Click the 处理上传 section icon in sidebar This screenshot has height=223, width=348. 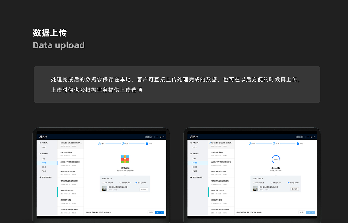(x=40, y=154)
